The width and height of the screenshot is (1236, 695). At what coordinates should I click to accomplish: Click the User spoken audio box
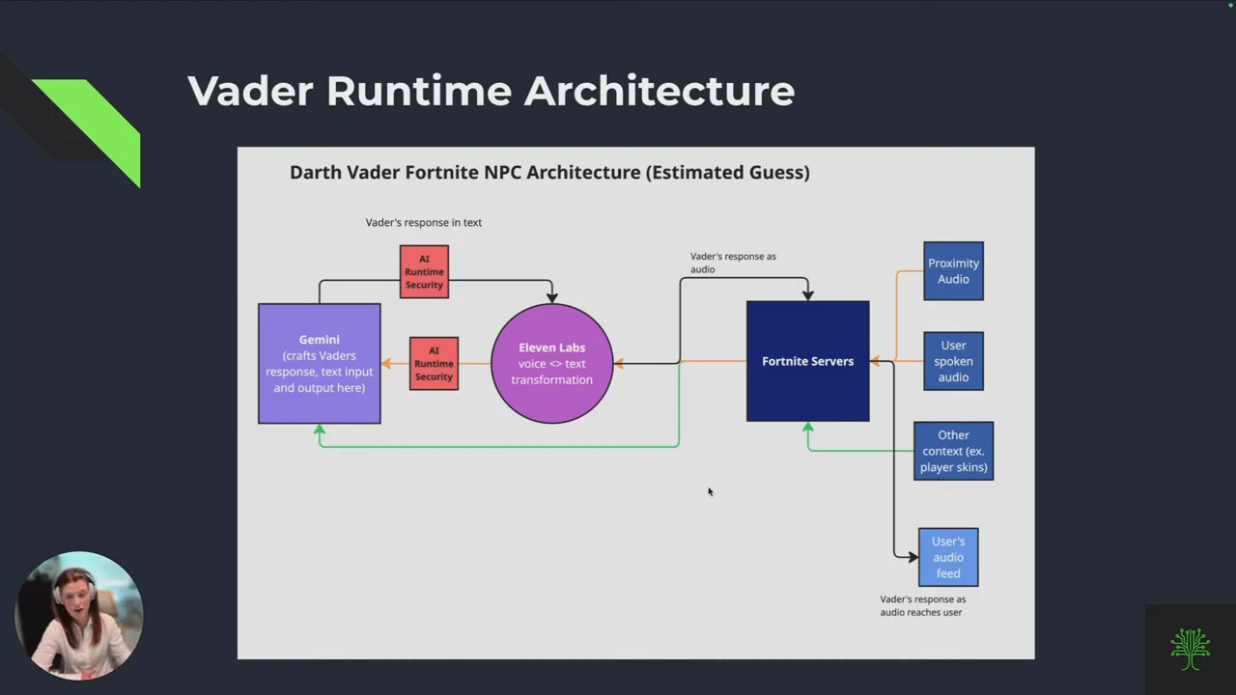[953, 361]
